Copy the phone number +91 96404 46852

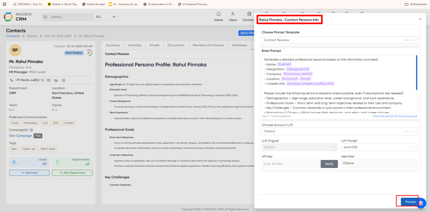pyautogui.click(x=42, y=80)
